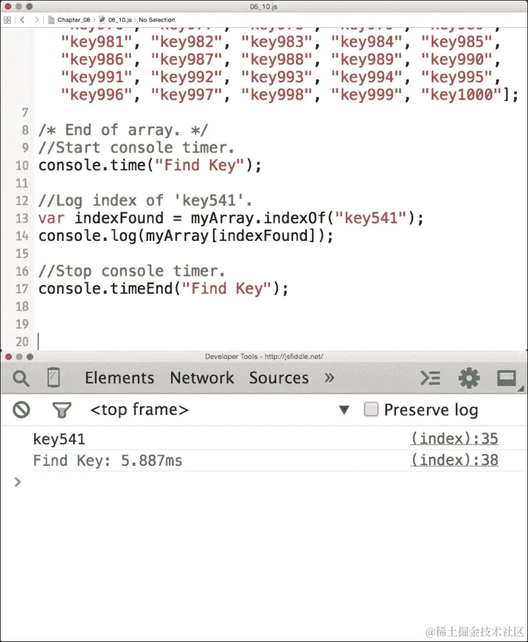This screenshot has width=528, height=642.
Task: Switch to the Network tab
Action: [x=202, y=378]
